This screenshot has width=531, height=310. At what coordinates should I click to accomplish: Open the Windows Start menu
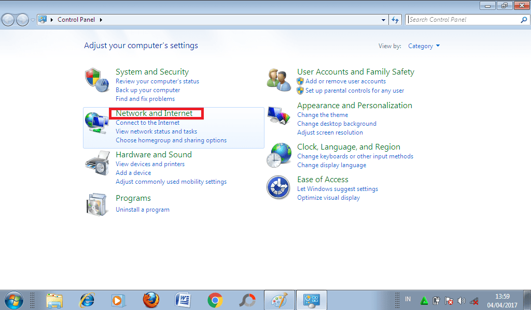[14, 300]
